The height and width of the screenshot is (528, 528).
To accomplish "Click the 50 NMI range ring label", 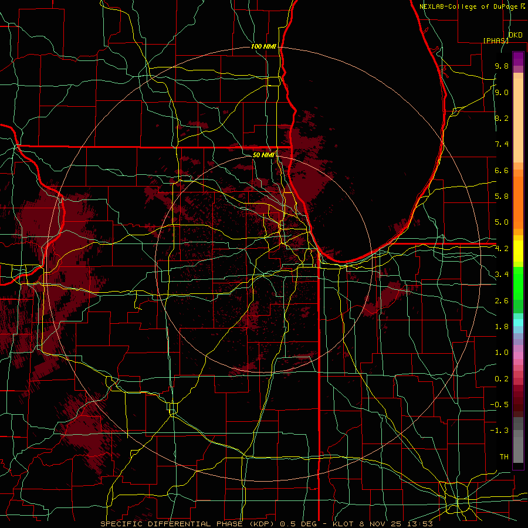I will pos(263,155).
